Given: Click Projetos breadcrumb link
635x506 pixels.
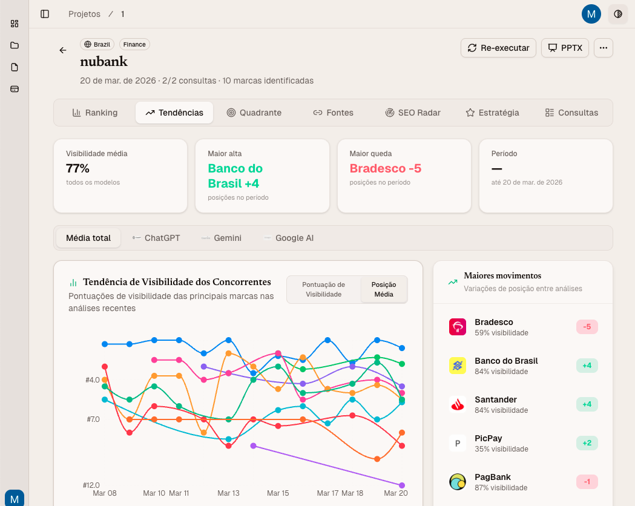Looking at the screenshot, I should 85,14.
